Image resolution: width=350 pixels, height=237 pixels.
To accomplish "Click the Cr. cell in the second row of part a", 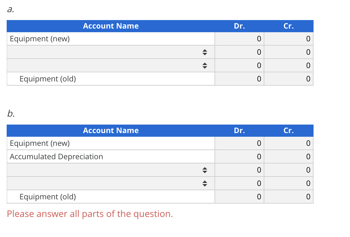I will [x=289, y=52].
